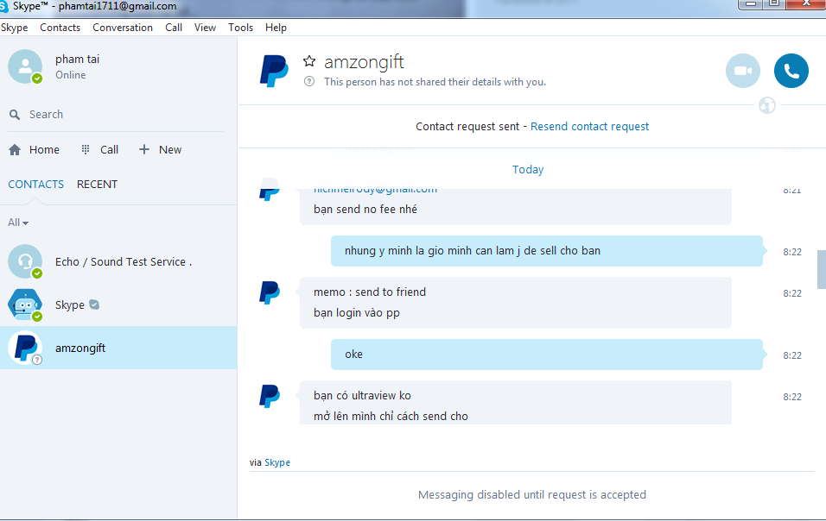Click pham tai's profile avatar
Screen dimensions: 826x521
pyautogui.click(x=25, y=66)
